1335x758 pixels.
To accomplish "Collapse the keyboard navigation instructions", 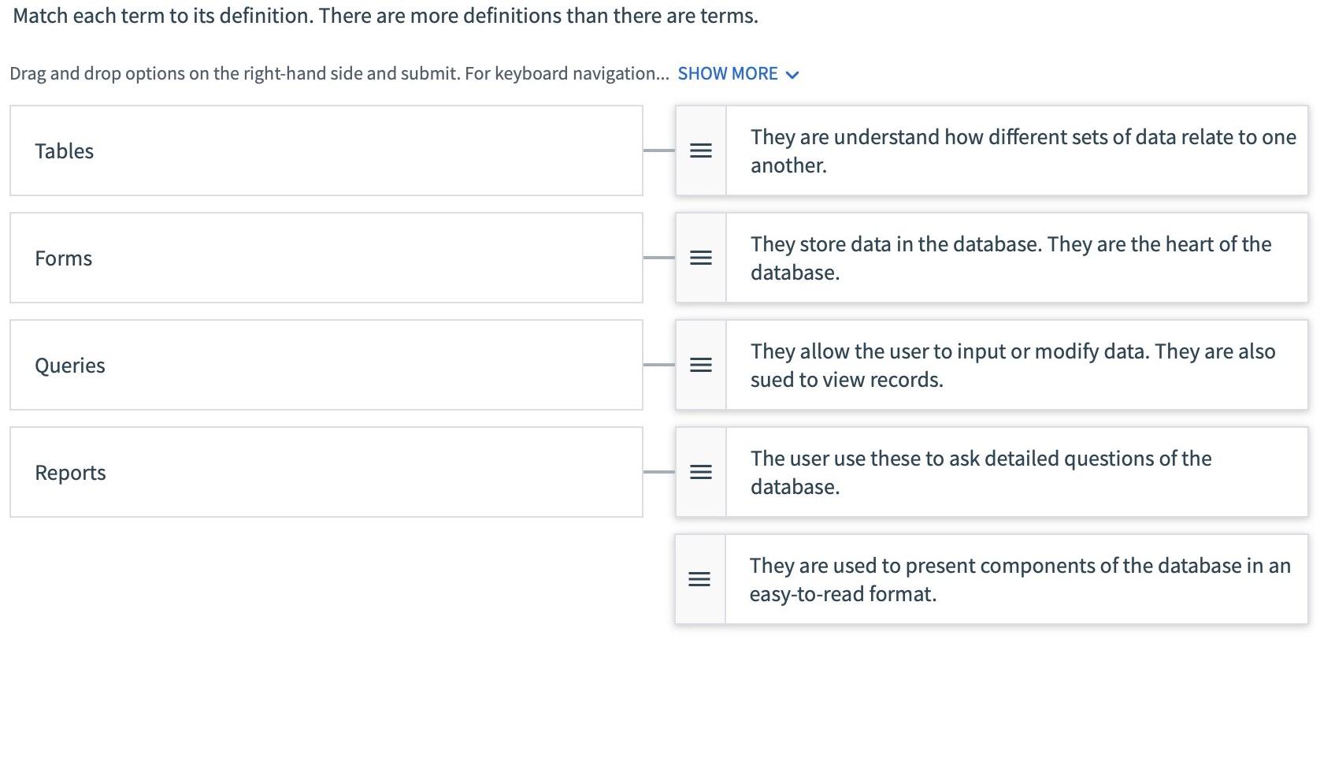I will pos(793,73).
